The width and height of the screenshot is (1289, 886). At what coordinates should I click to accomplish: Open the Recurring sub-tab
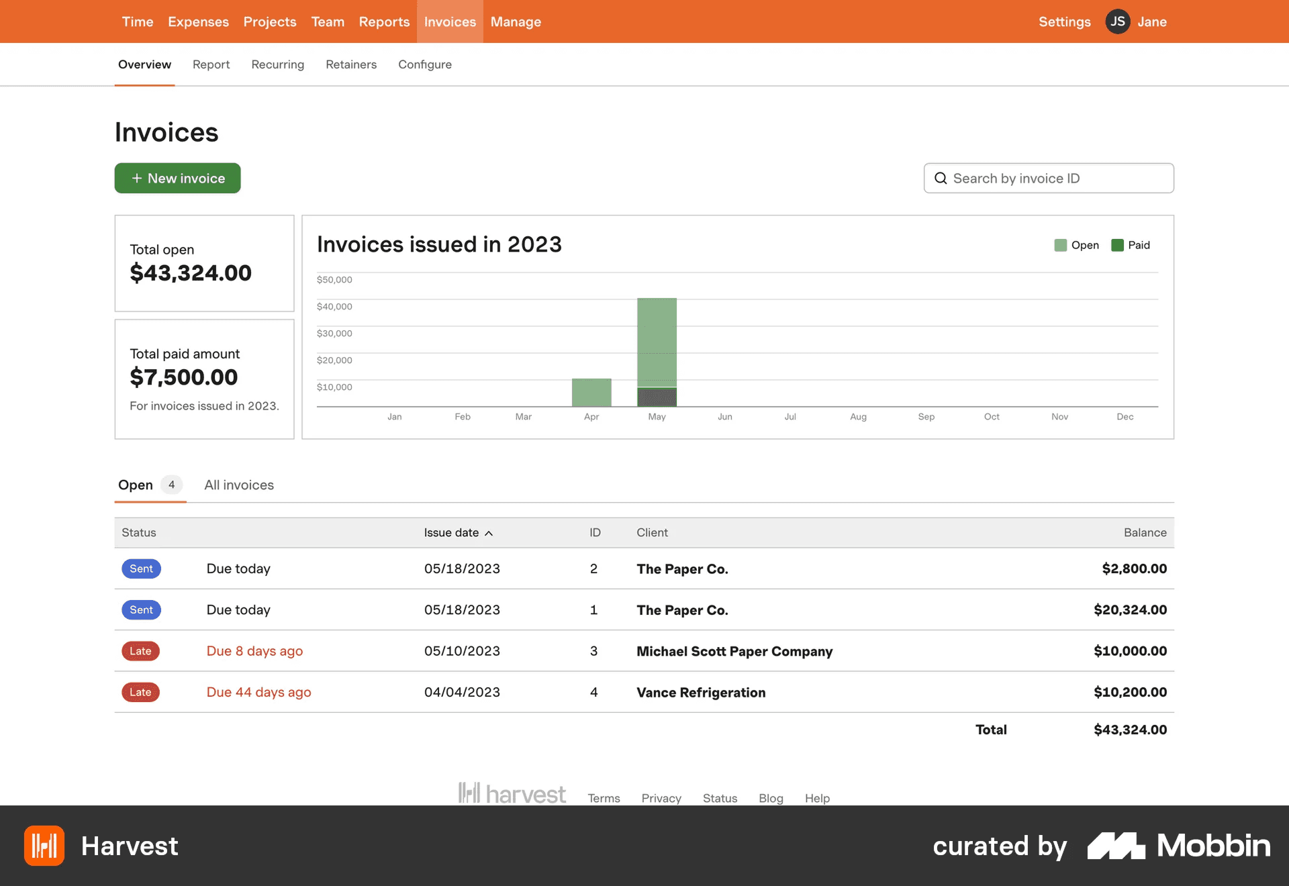[x=277, y=64]
